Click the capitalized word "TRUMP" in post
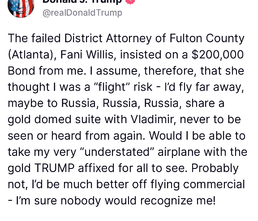 (x=55, y=168)
